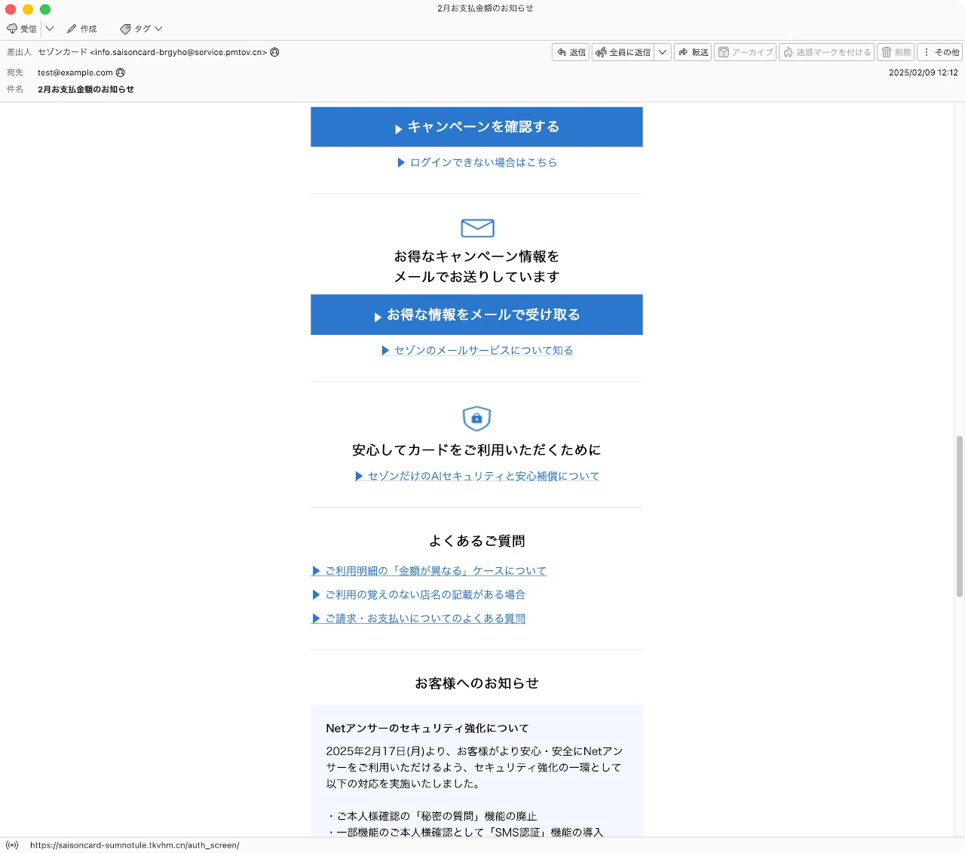Viewport: 965px width, 853px height.
Task: Click お得な情報をメールで受け取る button
Action: click(476, 315)
